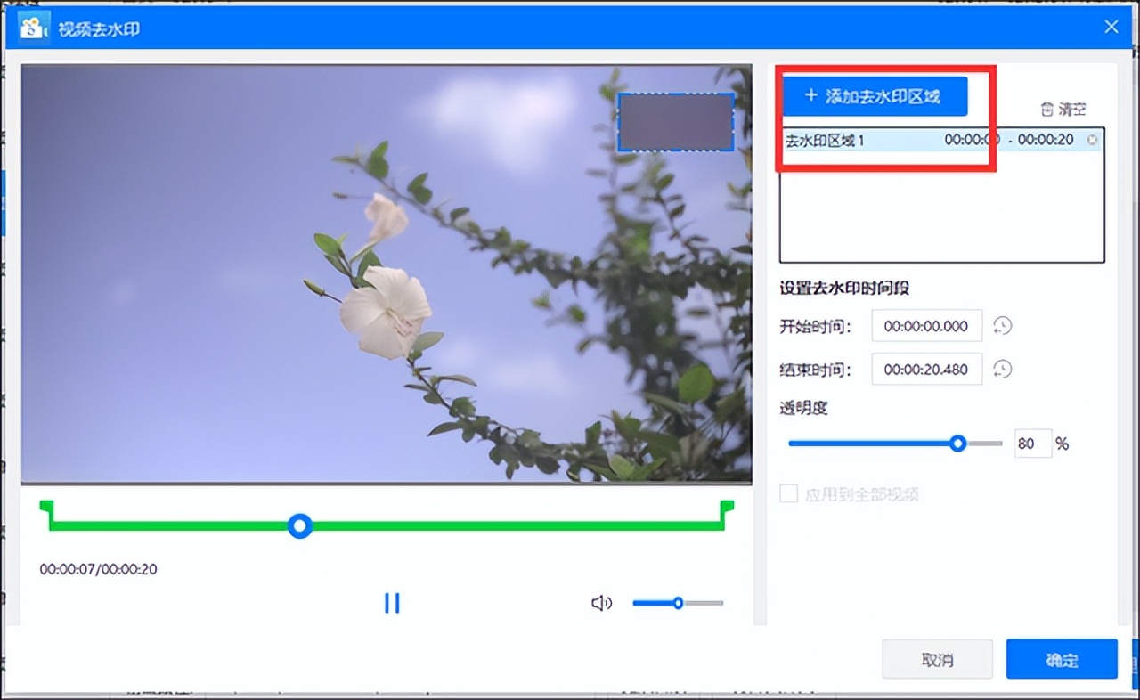The width and height of the screenshot is (1140, 700).
Task: Mute audio with the speaker icon
Action: tap(601, 603)
